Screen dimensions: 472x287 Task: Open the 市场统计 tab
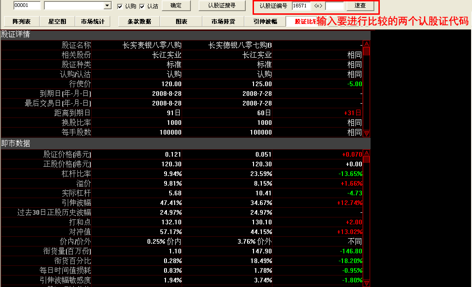point(93,21)
